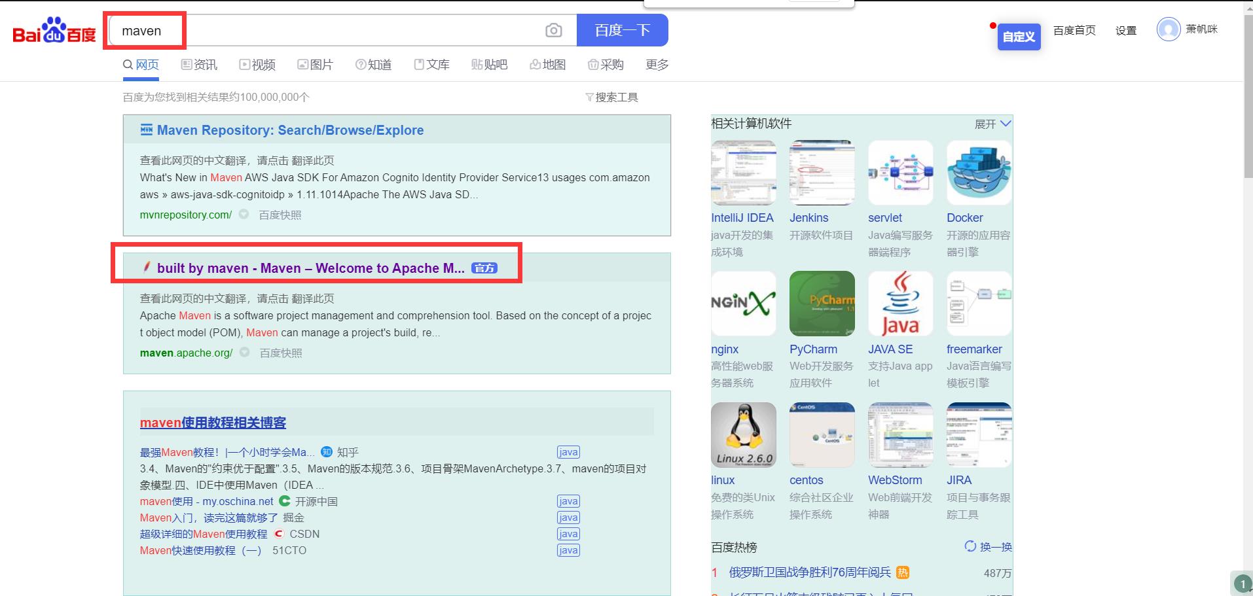Open the Jenkins thumbnail
This screenshot has height=596, width=1253.
pos(822,173)
